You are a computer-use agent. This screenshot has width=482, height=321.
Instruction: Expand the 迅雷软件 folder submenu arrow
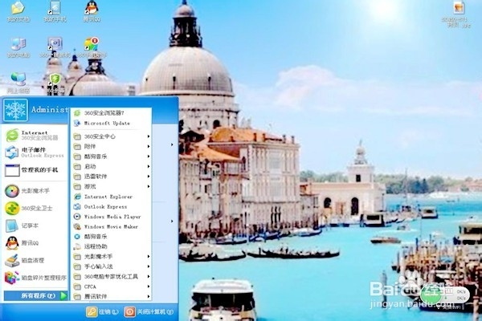(x=149, y=177)
